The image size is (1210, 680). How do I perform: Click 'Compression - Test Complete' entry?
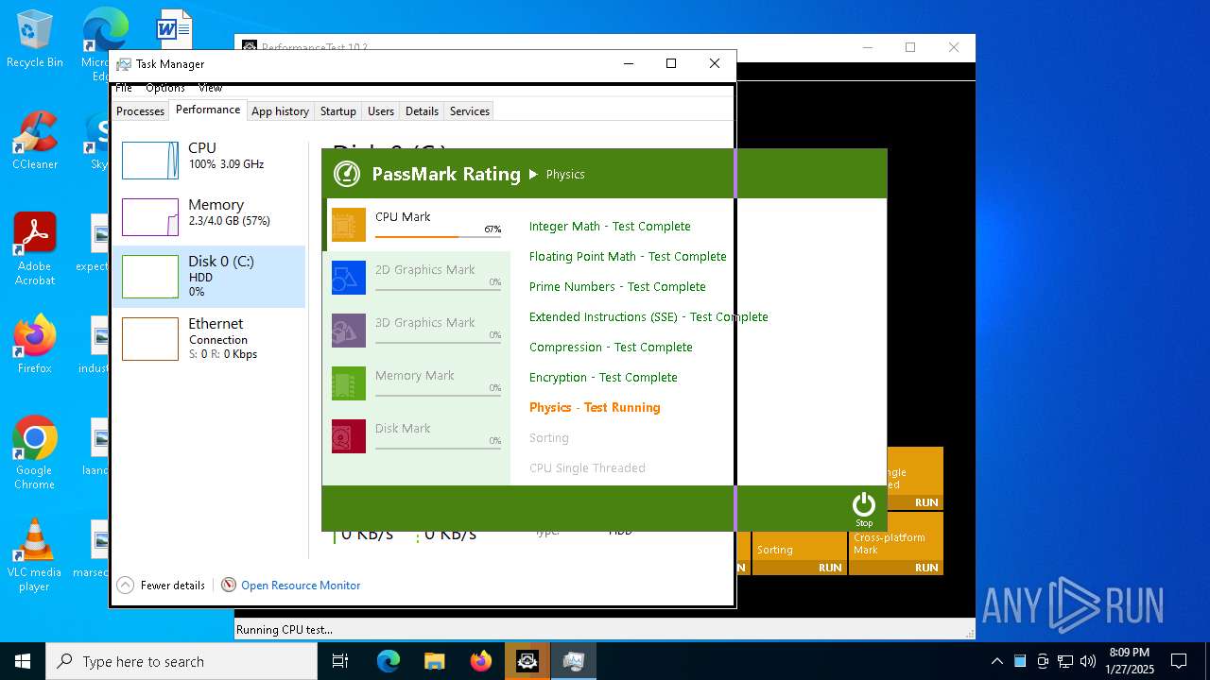coord(611,348)
